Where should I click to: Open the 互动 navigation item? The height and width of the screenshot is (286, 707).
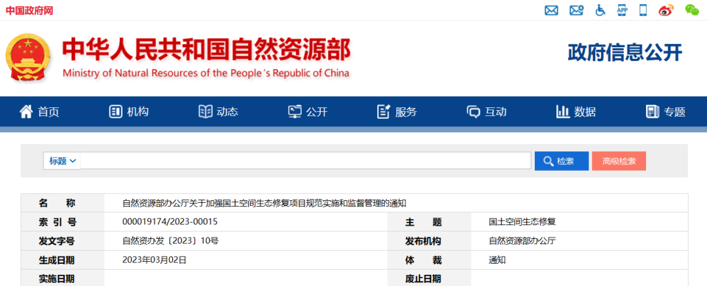tap(486, 112)
